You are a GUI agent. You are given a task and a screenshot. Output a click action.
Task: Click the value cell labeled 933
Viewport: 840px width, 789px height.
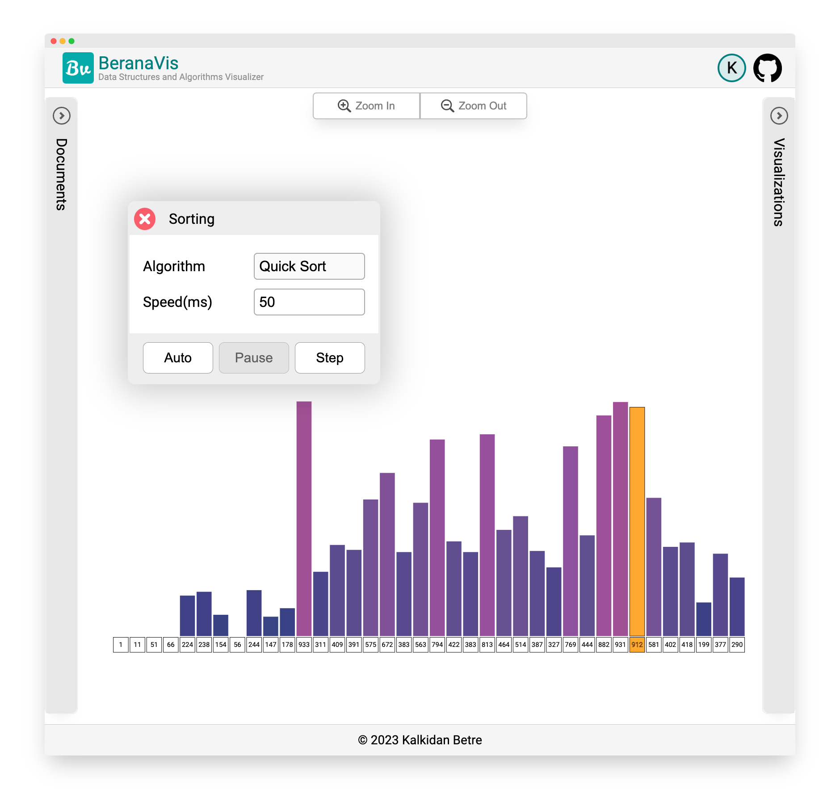(304, 645)
